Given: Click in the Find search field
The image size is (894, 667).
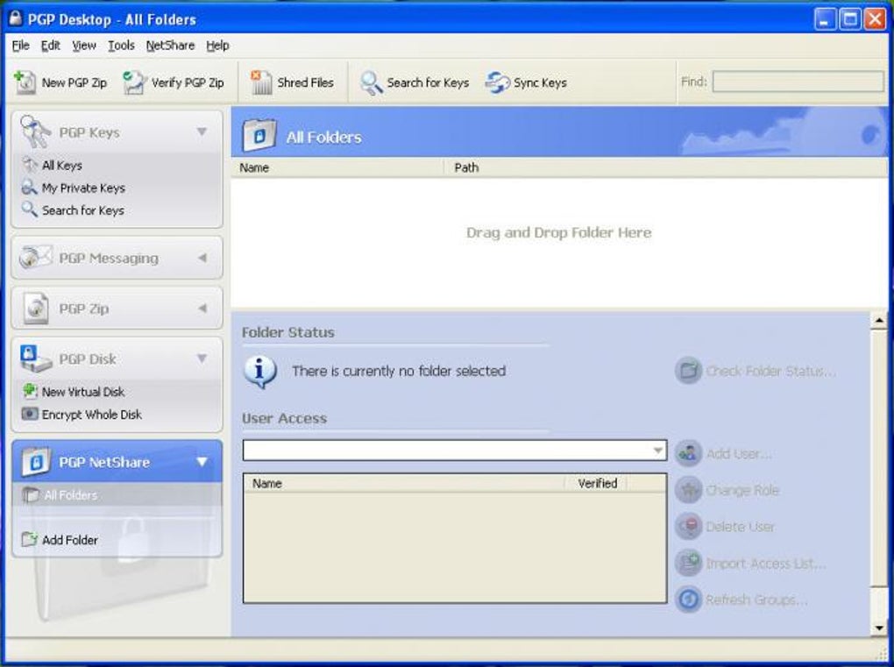Looking at the screenshot, I should (x=798, y=82).
